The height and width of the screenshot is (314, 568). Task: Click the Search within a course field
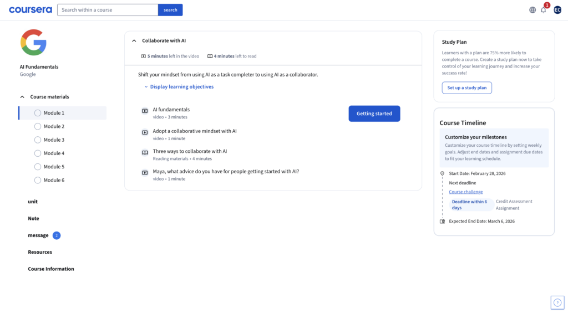[108, 10]
